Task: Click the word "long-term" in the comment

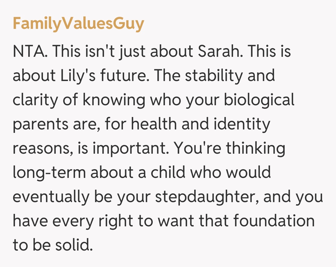Action: tap(49, 173)
